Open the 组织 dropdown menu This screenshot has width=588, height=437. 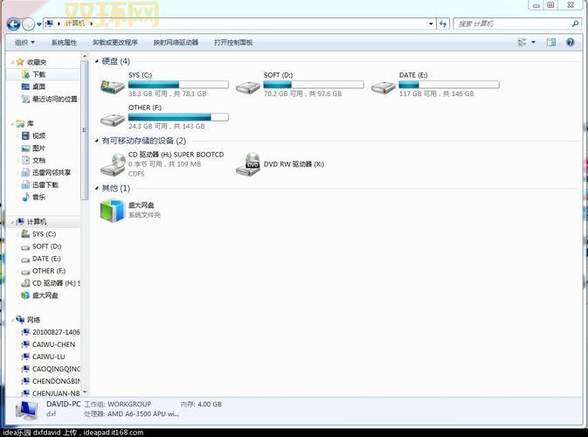(x=24, y=42)
